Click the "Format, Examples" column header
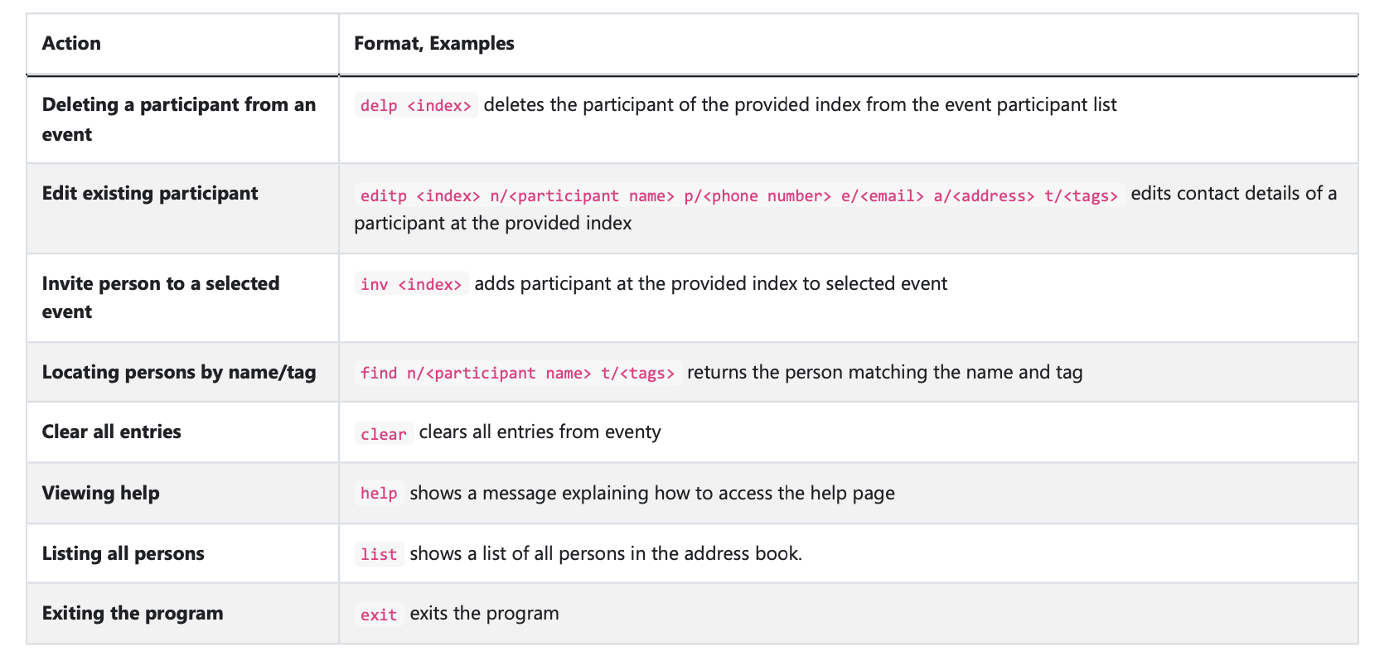This screenshot has height=656, width=1394. (x=433, y=43)
